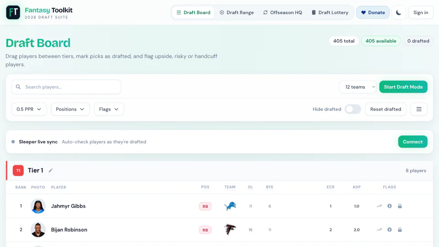
Task: Select the Bijan Robinson name
Action: 69,230
